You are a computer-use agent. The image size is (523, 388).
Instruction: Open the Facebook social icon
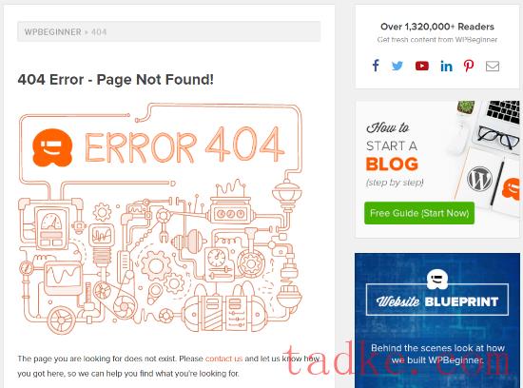pos(376,66)
